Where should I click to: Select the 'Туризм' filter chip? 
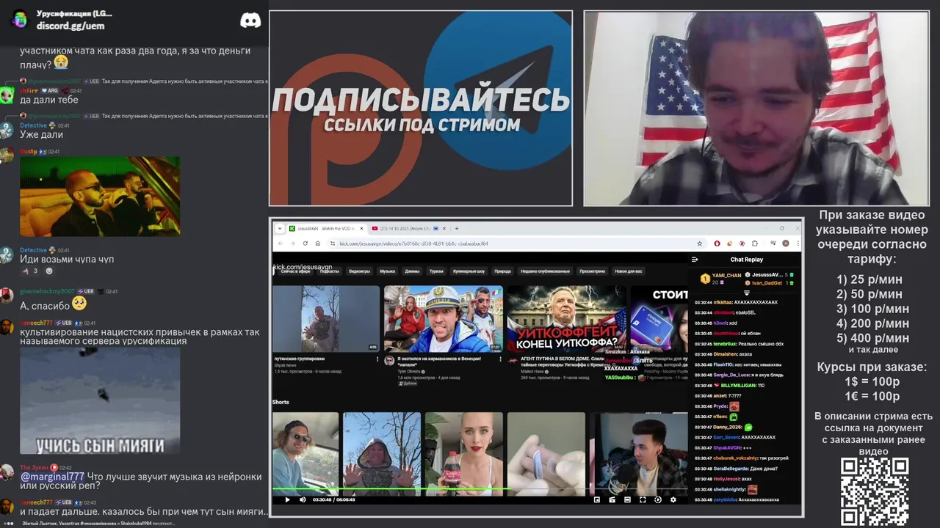coord(437,271)
